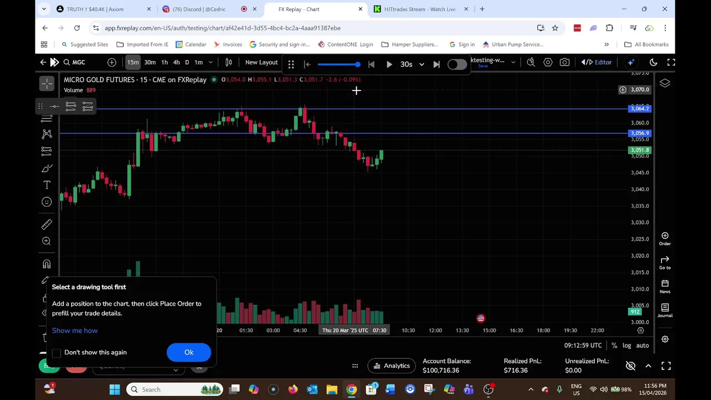Switch to dark mode with the moon icon
This screenshot has height=400, width=711.
tap(653, 62)
